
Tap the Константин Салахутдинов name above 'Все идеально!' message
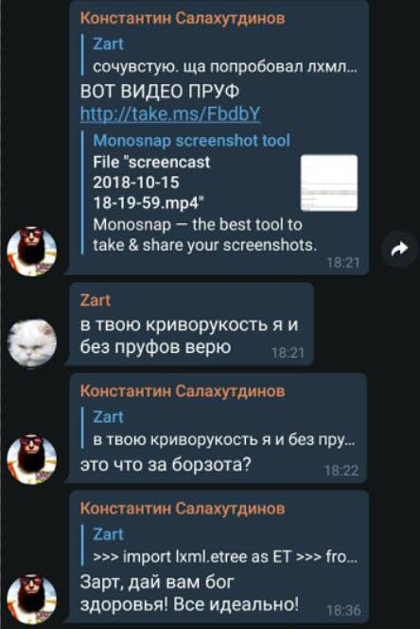click(x=183, y=508)
